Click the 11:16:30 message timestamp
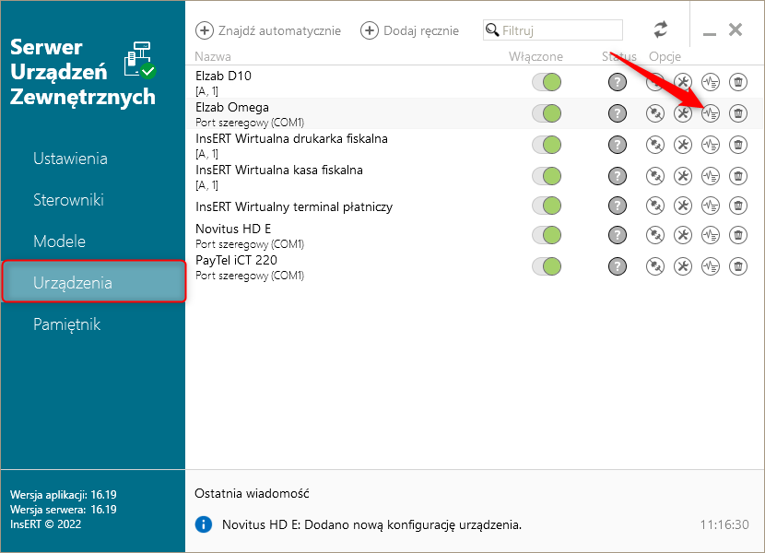Screen dimensions: 765x553 pyautogui.click(x=724, y=524)
